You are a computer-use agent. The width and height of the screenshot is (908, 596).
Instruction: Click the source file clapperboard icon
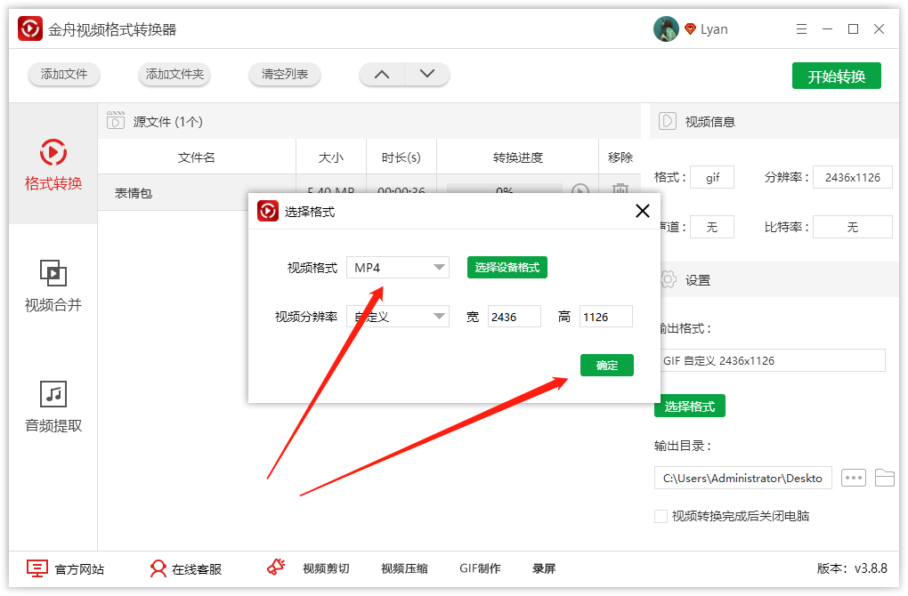point(115,120)
